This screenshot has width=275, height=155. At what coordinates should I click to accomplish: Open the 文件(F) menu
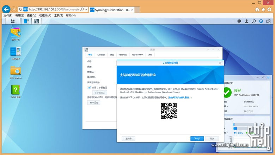[8, 16]
